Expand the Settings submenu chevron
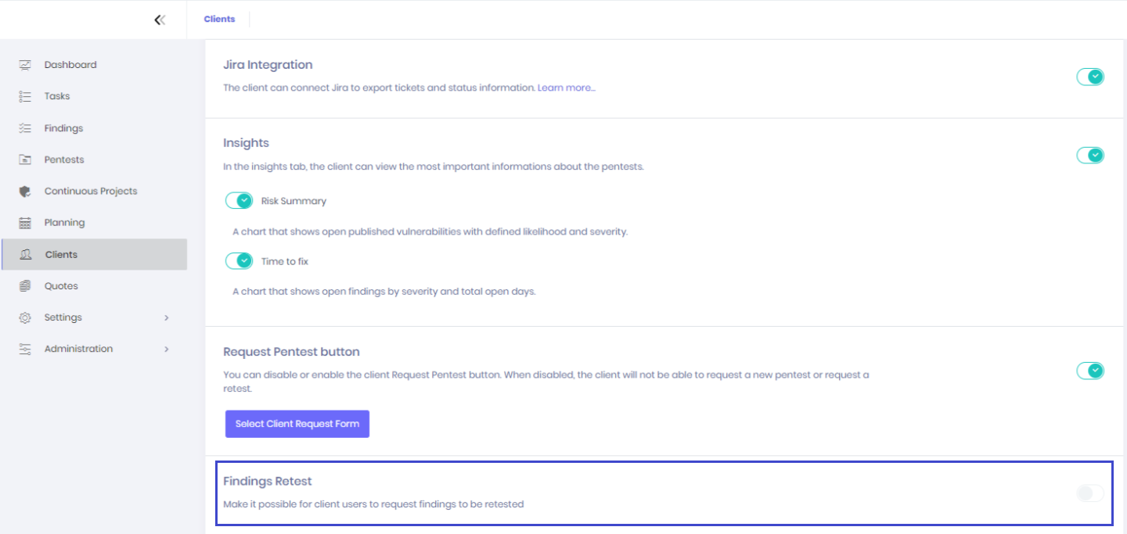This screenshot has height=534, width=1127. (x=166, y=317)
